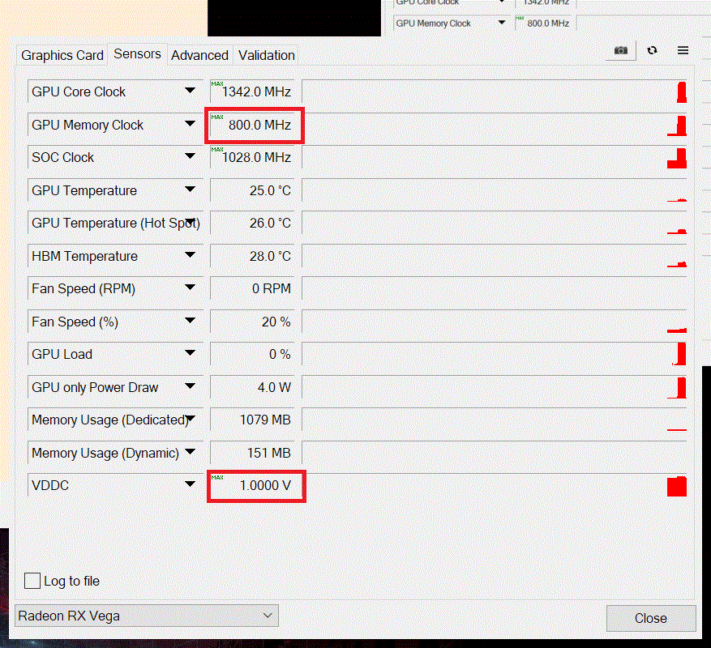
Task: Expand the Fan Speed (RPM) dropdown
Action: 190,288
